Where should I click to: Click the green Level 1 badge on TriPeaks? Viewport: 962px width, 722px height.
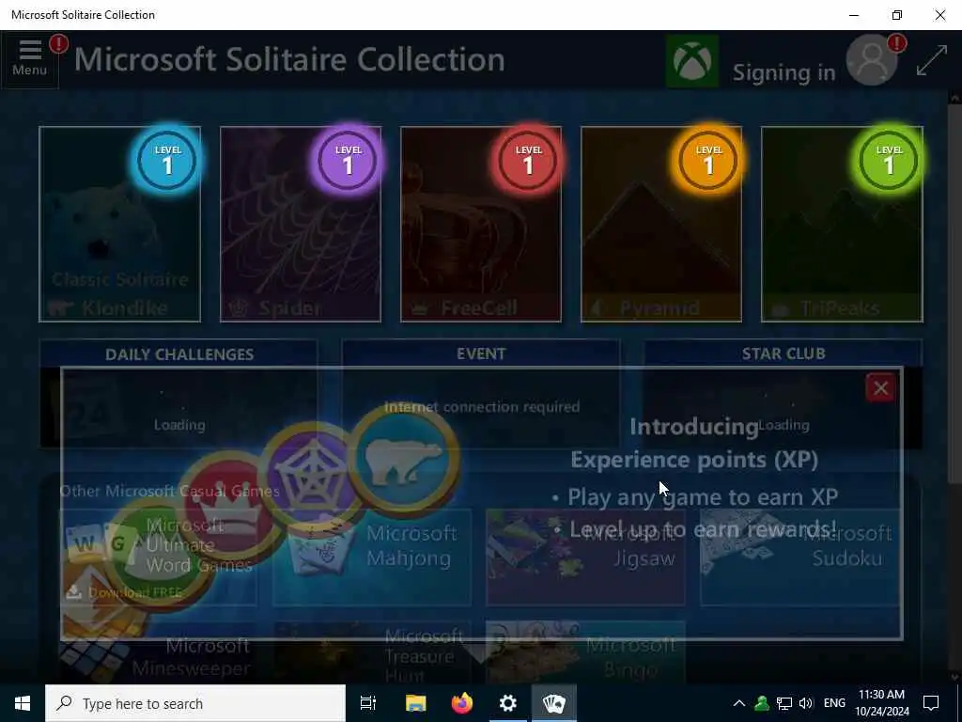coord(889,161)
